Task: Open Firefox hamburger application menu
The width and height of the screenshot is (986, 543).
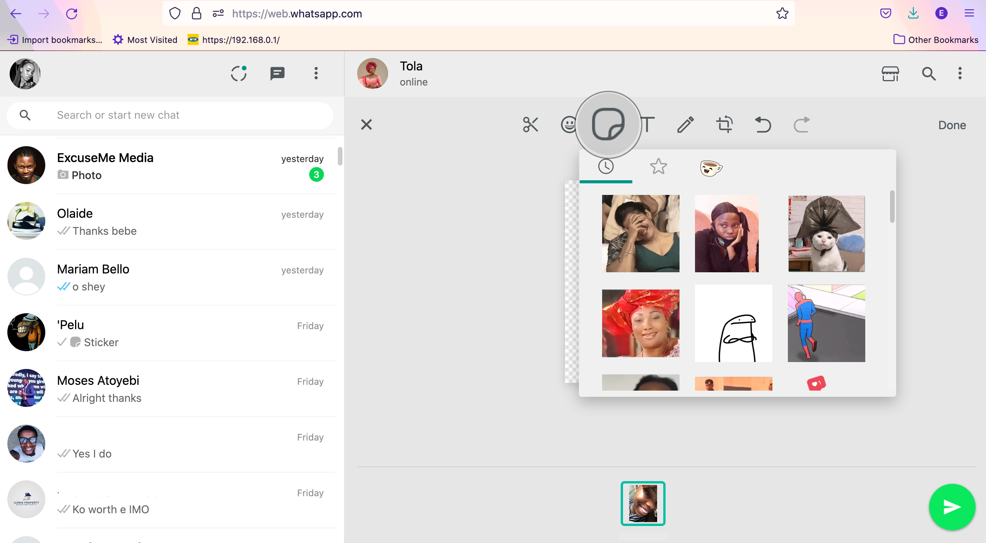Action: [969, 14]
